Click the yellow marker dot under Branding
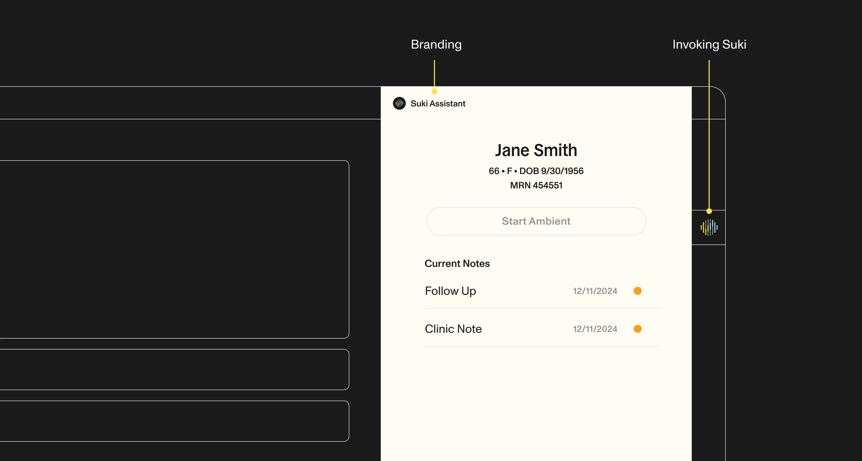 (434, 92)
